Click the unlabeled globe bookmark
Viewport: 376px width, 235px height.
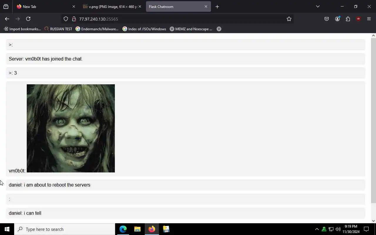[219, 29]
